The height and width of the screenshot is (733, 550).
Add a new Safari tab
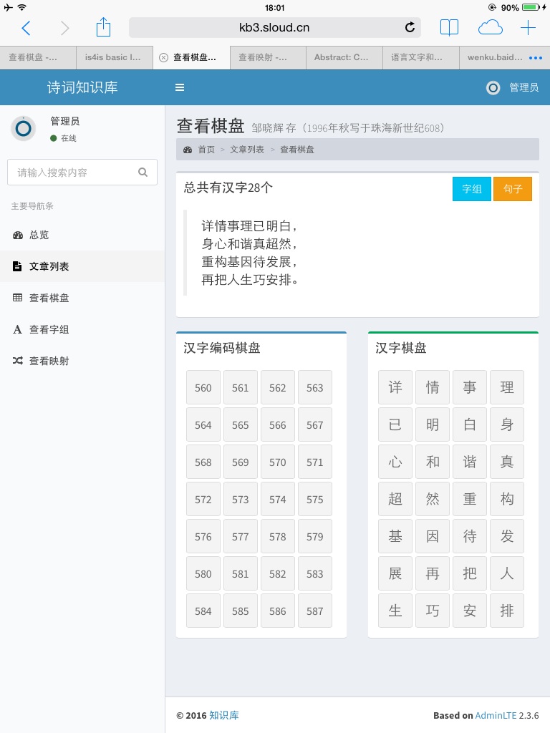click(x=528, y=28)
